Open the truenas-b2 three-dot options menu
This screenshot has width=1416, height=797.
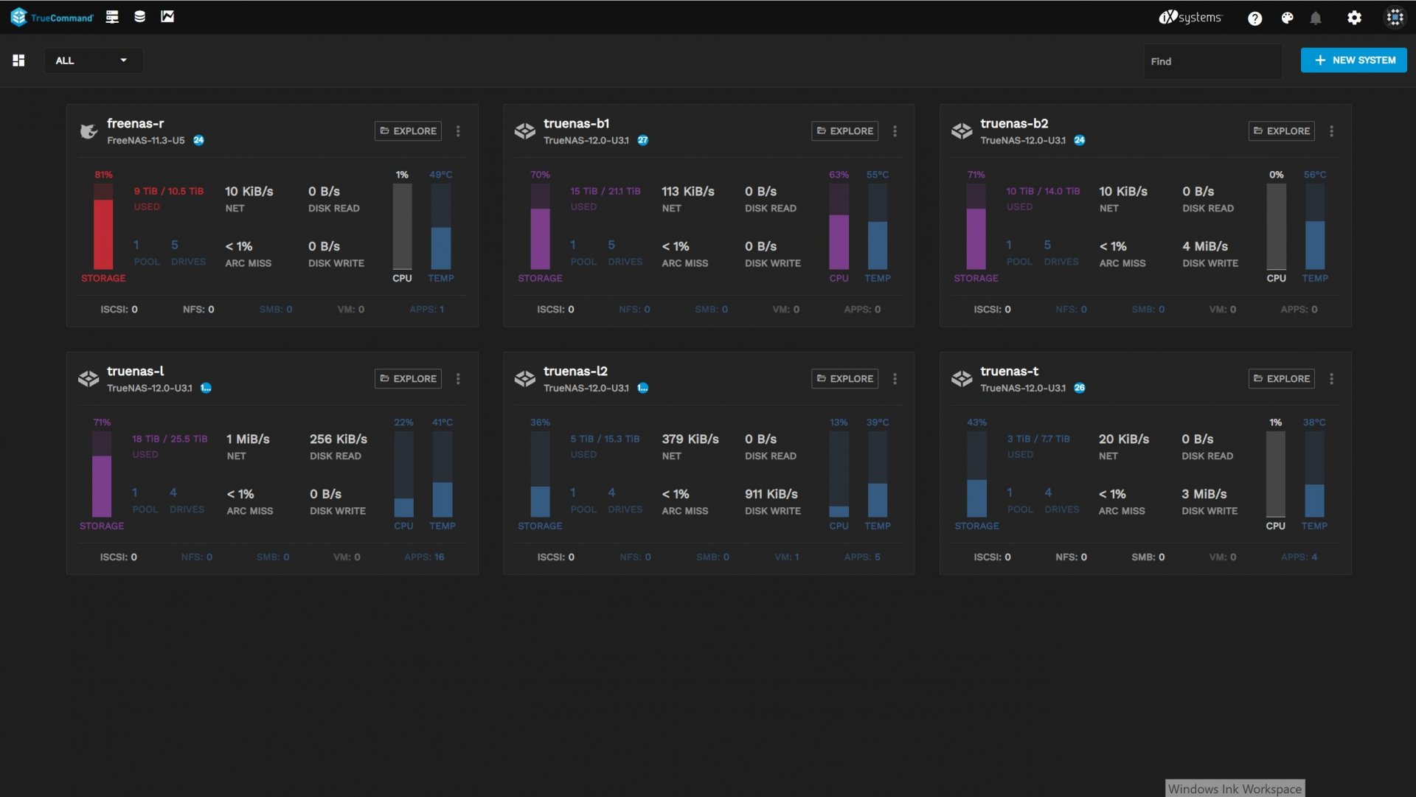1332,131
